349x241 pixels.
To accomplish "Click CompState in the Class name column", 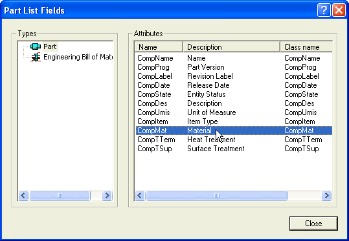I will pos(301,94).
